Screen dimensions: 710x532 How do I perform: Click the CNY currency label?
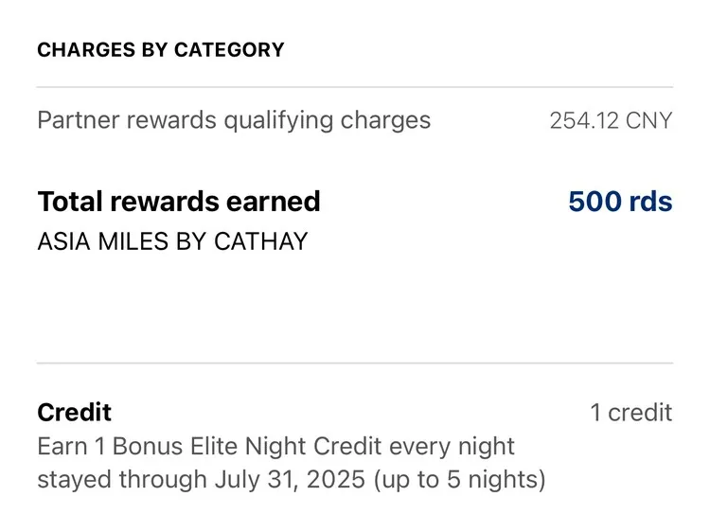[x=648, y=120]
